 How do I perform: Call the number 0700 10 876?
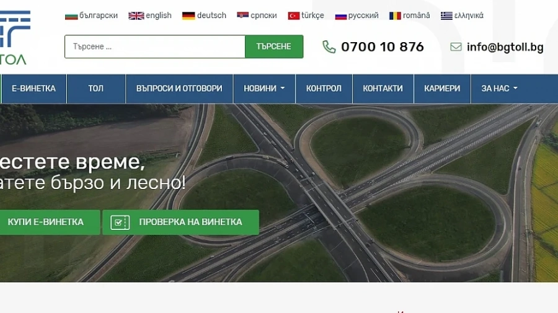pyautogui.click(x=383, y=47)
